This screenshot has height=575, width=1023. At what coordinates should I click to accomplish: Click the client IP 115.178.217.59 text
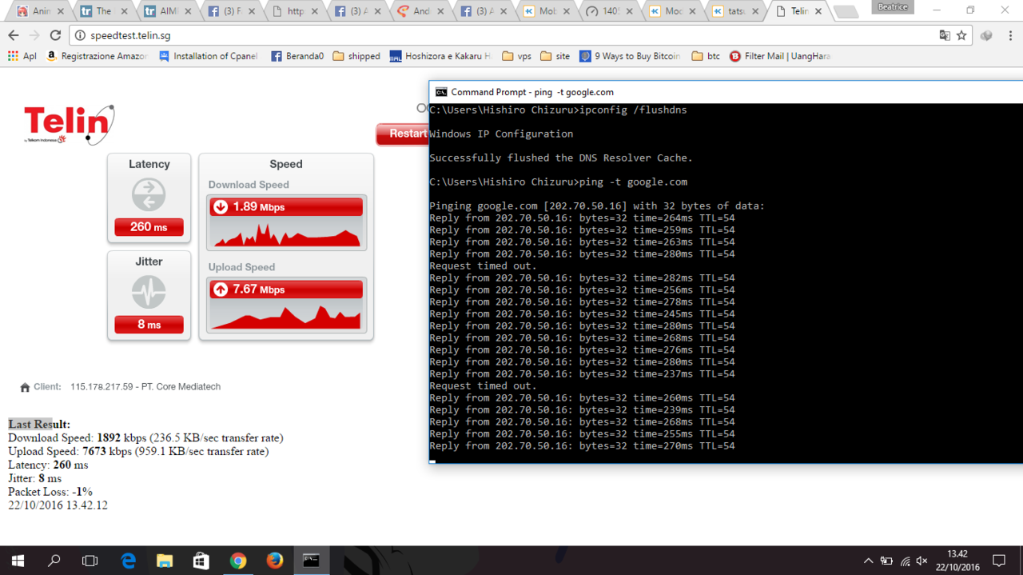(x=102, y=387)
